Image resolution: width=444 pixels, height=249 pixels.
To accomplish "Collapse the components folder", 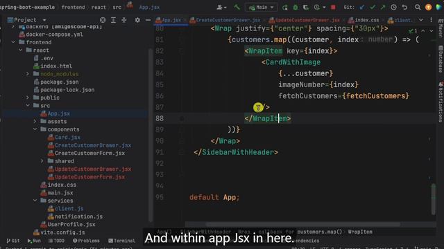I will click(35, 129).
